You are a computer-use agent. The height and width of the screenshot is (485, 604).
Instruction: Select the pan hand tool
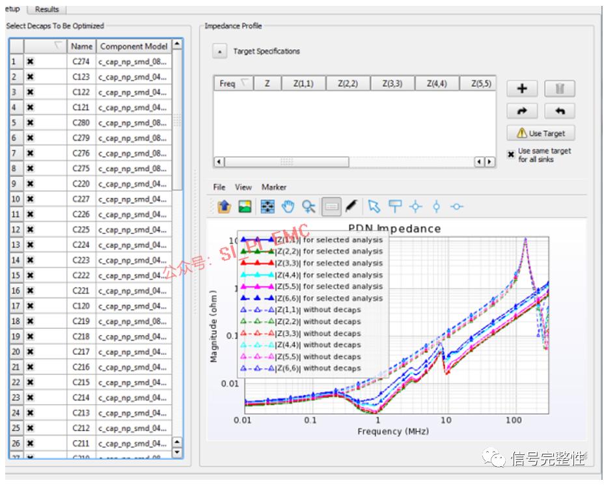coord(288,206)
